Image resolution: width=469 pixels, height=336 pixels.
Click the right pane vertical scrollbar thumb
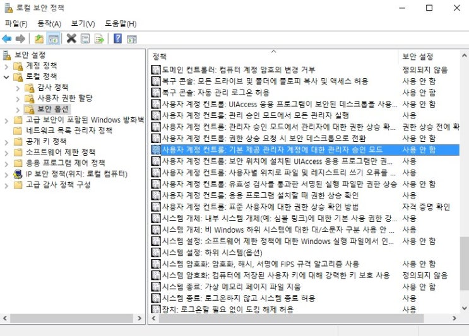(x=464, y=263)
